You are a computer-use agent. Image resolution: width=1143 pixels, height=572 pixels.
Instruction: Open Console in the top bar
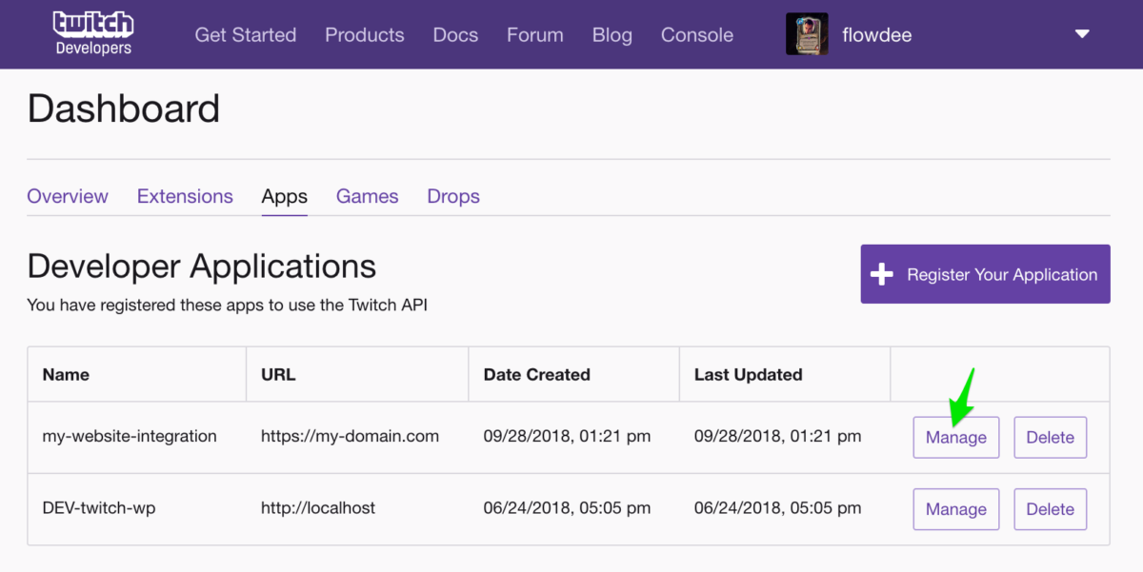tap(697, 34)
